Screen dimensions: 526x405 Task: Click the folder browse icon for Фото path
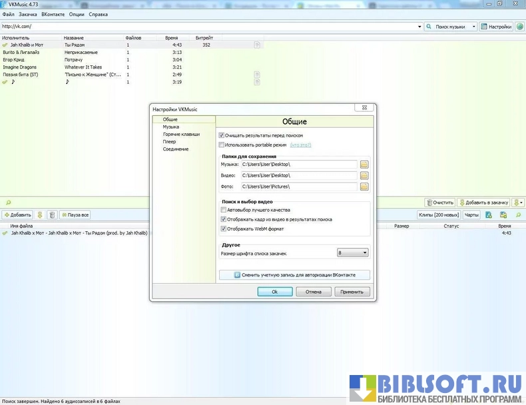click(x=364, y=187)
